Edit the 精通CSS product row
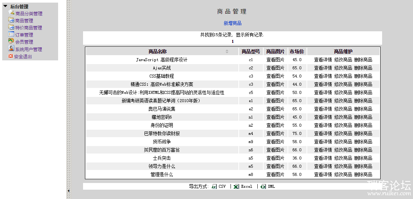413x199 pixels. 343,84
